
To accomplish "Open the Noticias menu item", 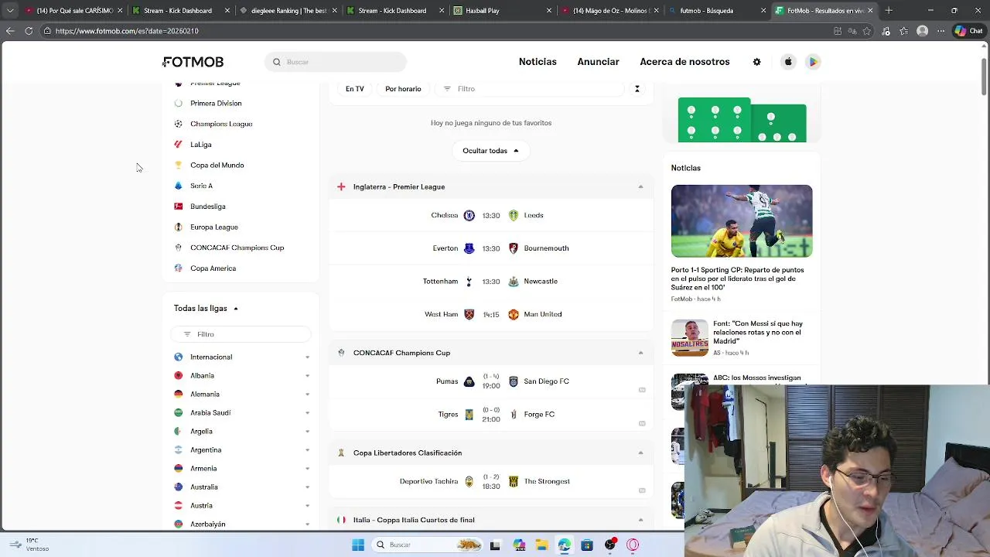I will click(538, 62).
